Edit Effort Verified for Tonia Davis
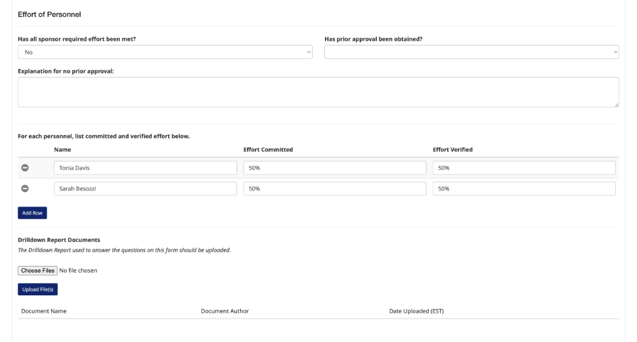The width and height of the screenshot is (637, 342). [524, 168]
